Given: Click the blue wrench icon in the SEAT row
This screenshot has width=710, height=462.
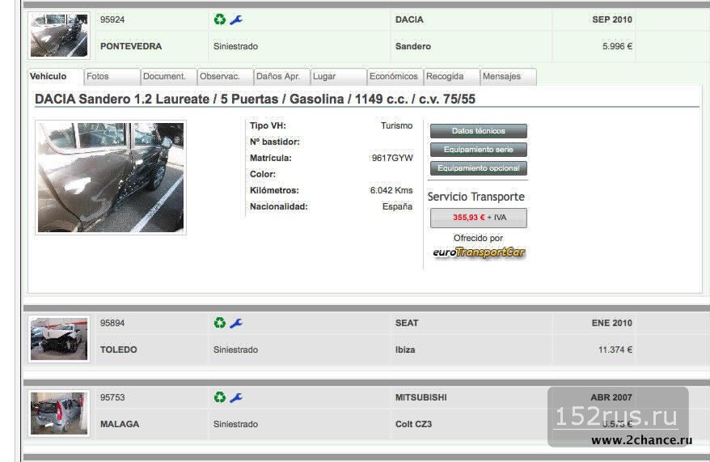Looking at the screenshot, I should [236, 323].
